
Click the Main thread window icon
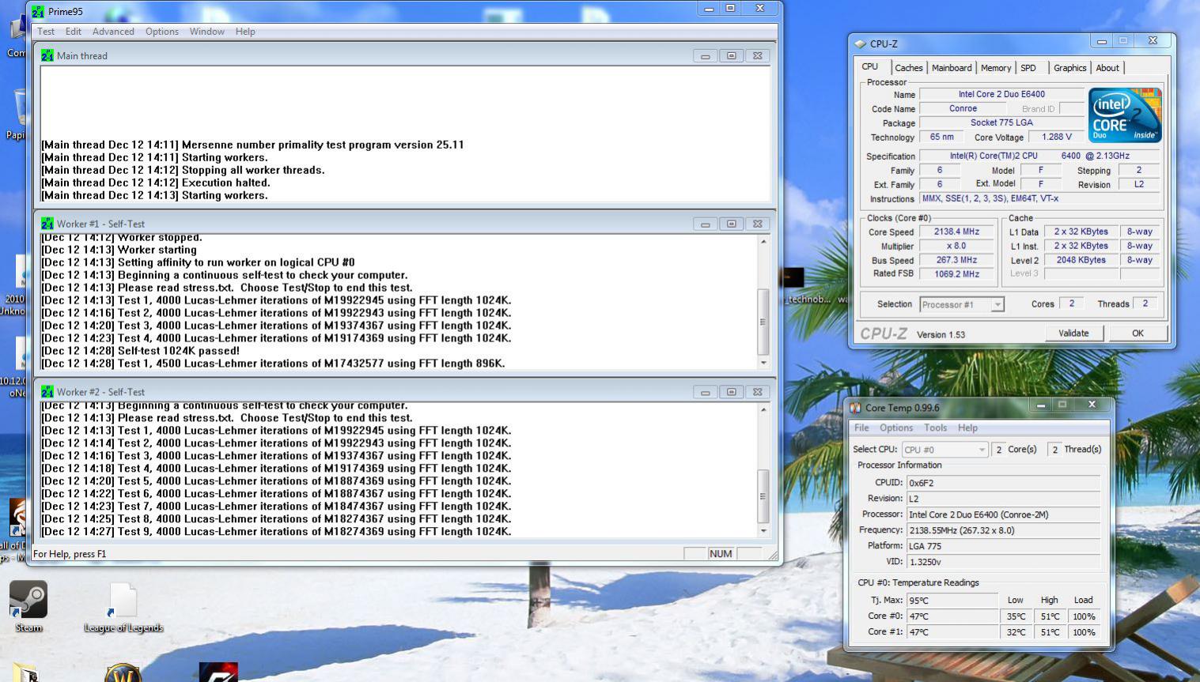(x=47, y=56)
